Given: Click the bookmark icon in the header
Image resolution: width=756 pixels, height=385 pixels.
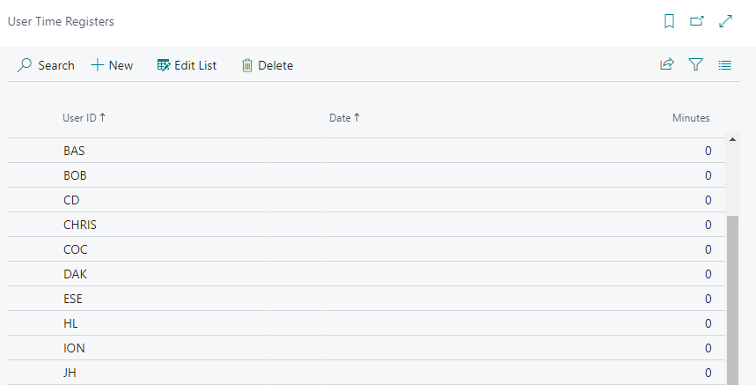Looking at the screenshot, I should point(669,21).
